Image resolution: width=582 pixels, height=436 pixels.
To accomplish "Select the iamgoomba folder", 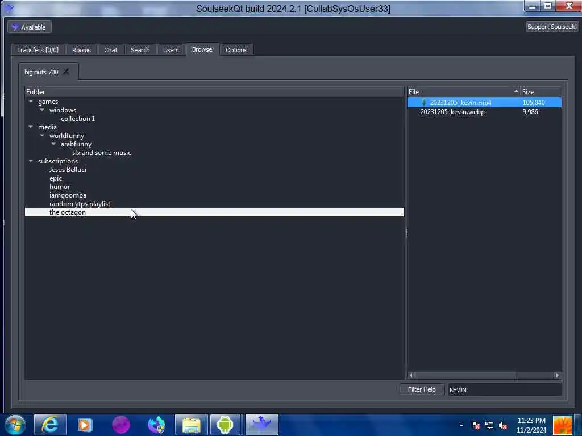I will [68, 195].
